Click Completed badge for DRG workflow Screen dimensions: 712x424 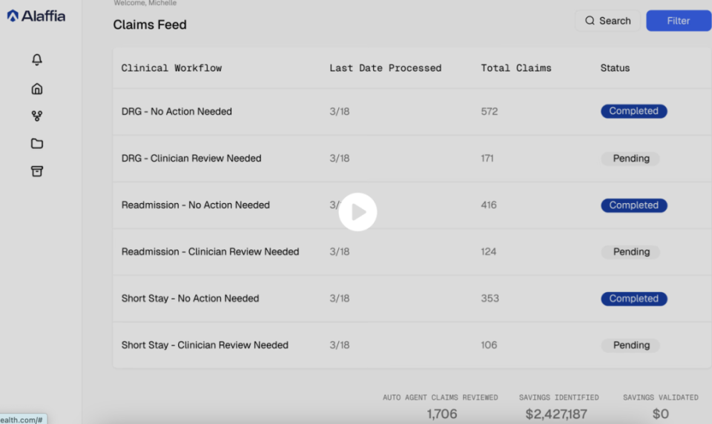point(634,111)
